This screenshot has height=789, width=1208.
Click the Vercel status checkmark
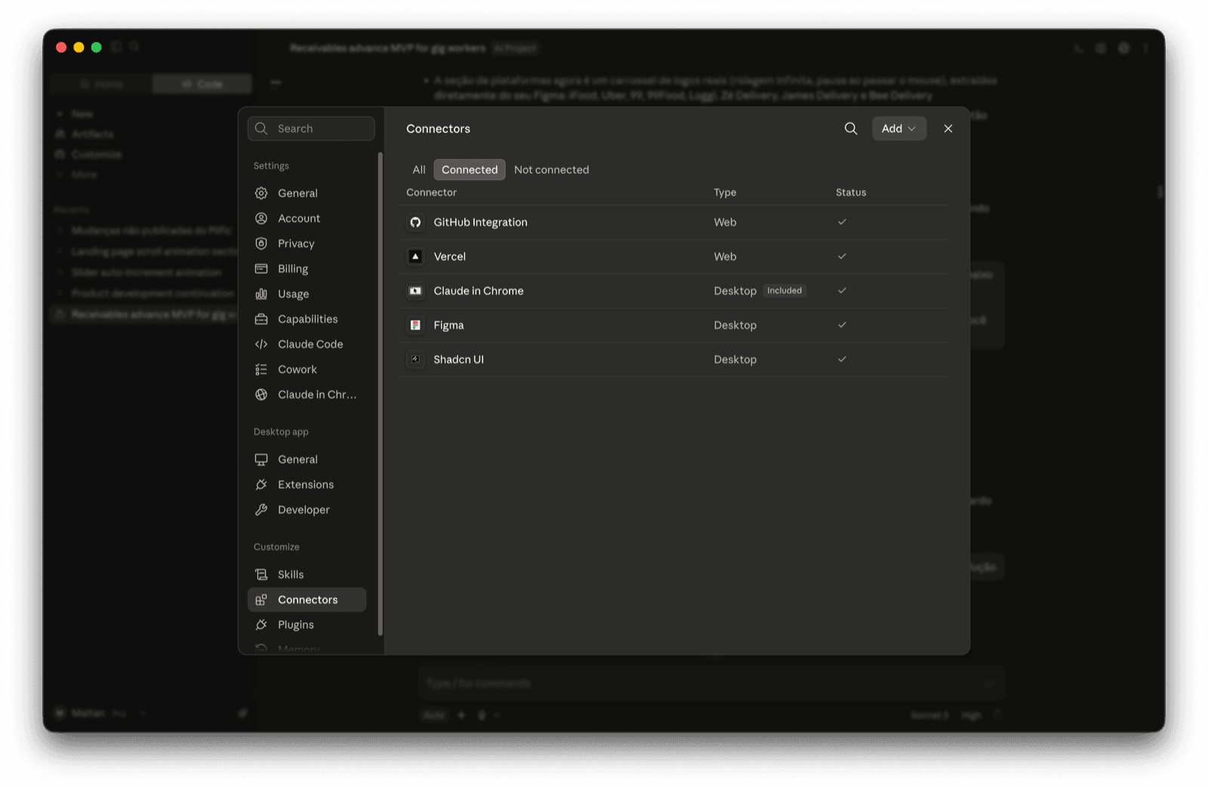(x=842, y=256)
